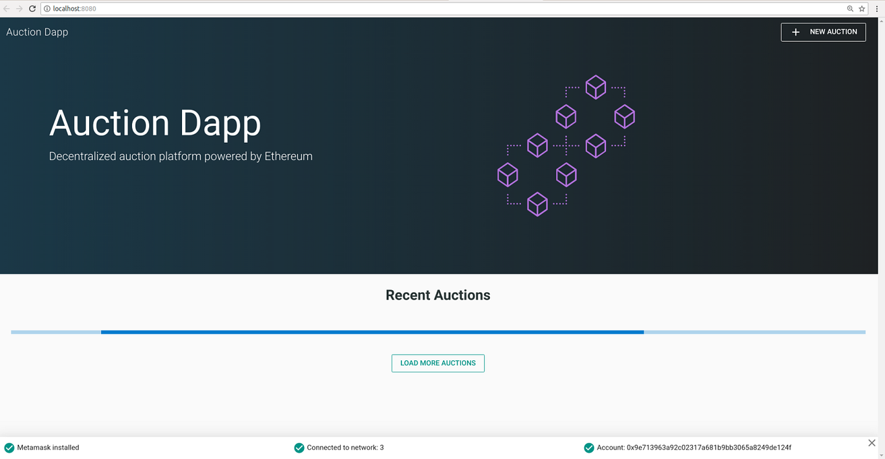Reload the page via the refresh icon
Image resolution: width=885 pixels, height=459 pixels.
click(x=32, y=8)
